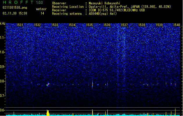Click the date stamp 02.11.30 15:30
183x116 pixels.
pos(15,13)
